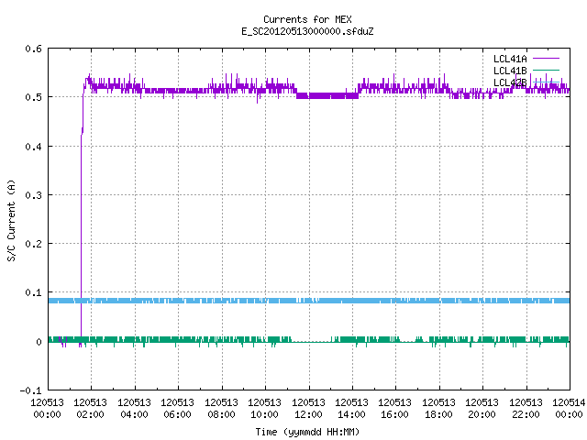Screen dimensions: 587x440
Task: Click the 0.3 y-axis tick label
Action: point(34,195)
